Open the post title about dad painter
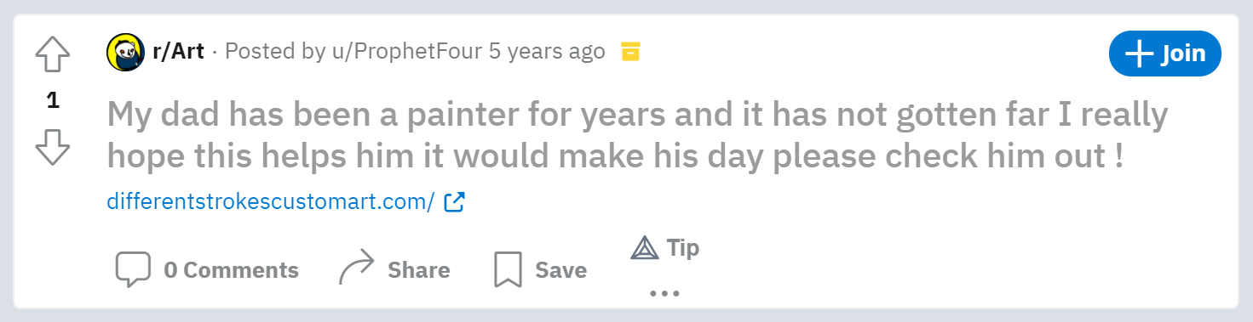 637,135
